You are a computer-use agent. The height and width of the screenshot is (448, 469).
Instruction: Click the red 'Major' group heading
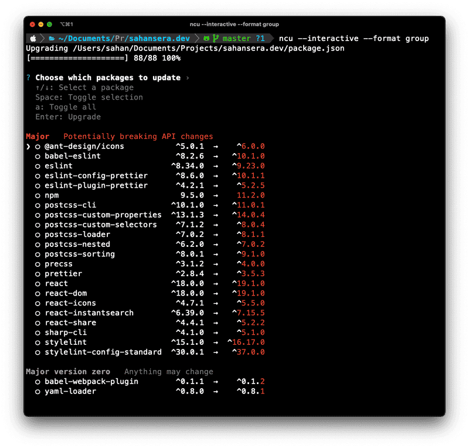tap(38, 137)
